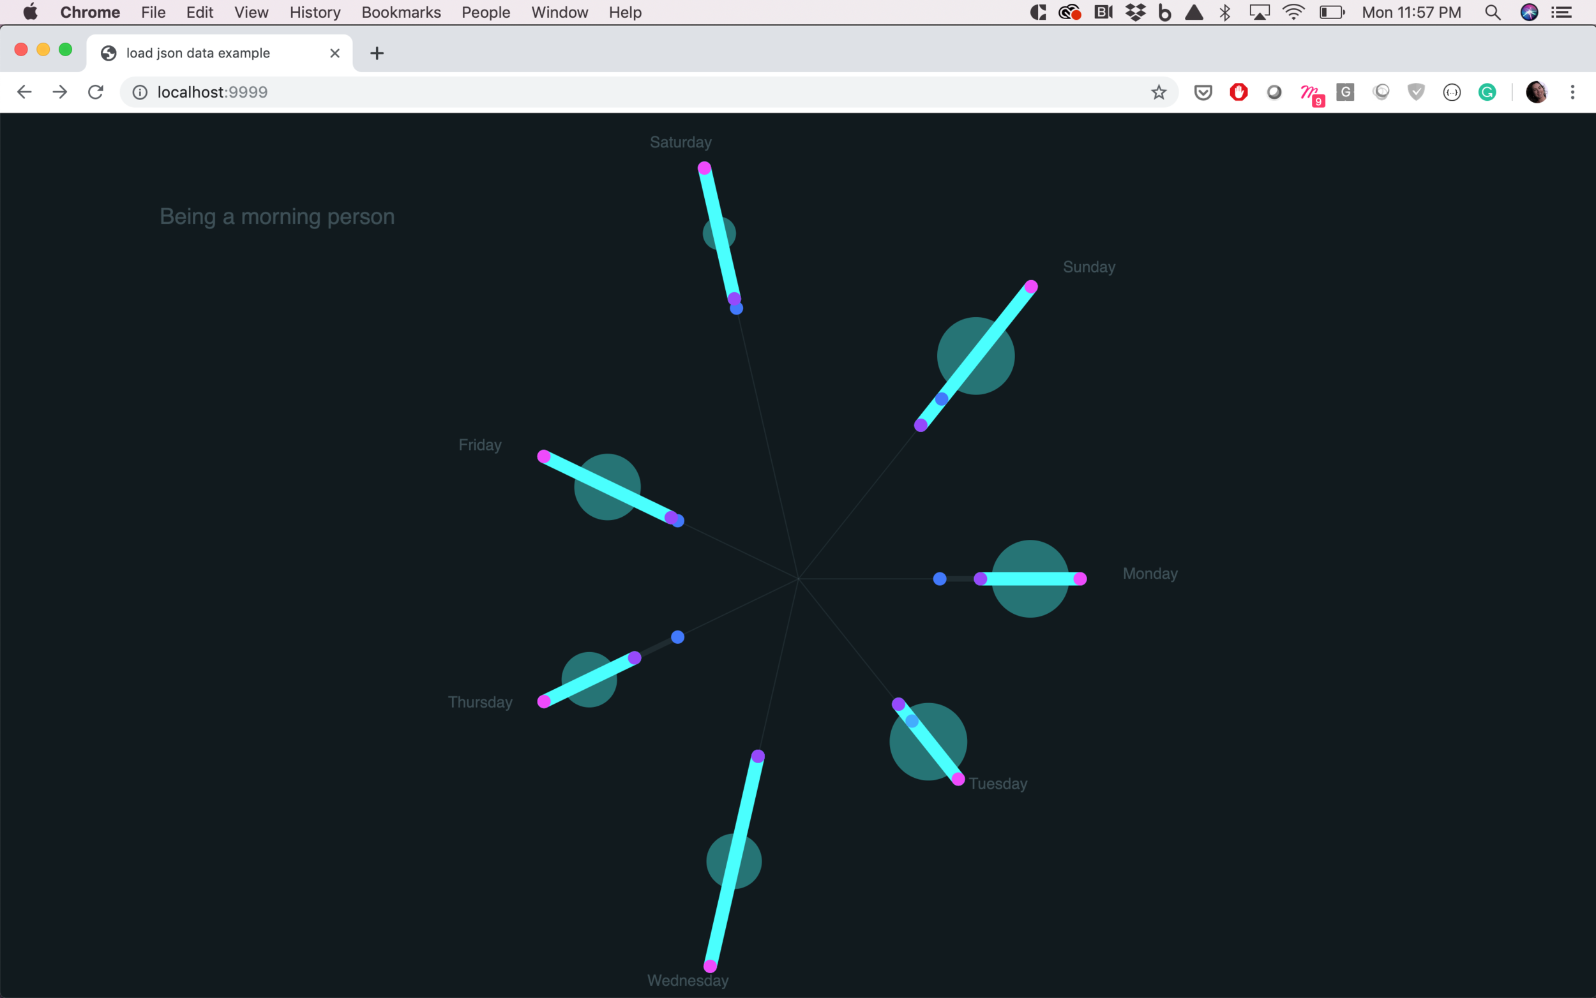Click the Grammarly extension icon
The width and height of the screenshot is (1596, 998).
pos(1486,92)
